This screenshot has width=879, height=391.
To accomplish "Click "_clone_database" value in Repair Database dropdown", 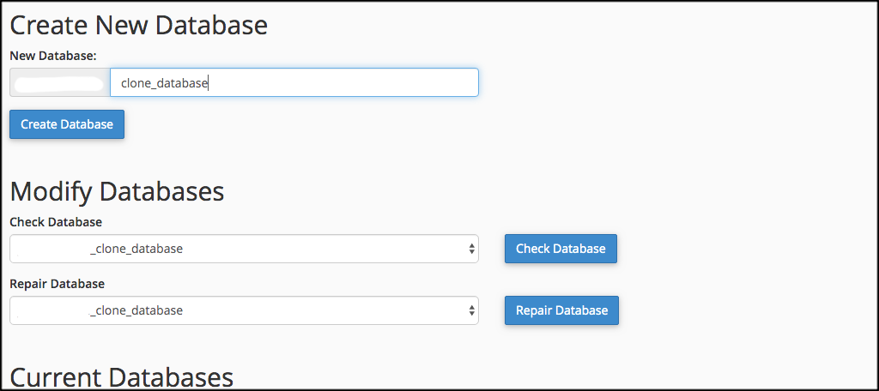I will pyautogui.click(x=136, y=310).
